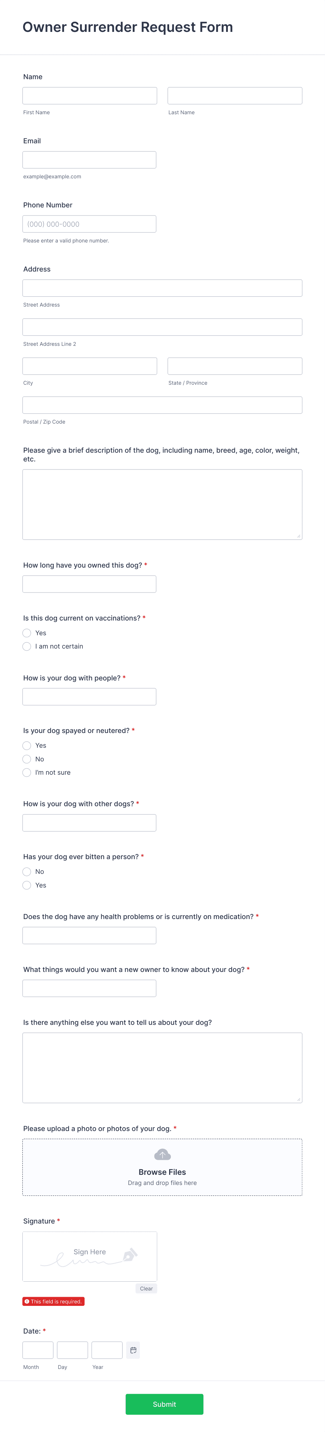Select Yes for dog bitten a person
The image size is (325, 1432).
[27, 885]
